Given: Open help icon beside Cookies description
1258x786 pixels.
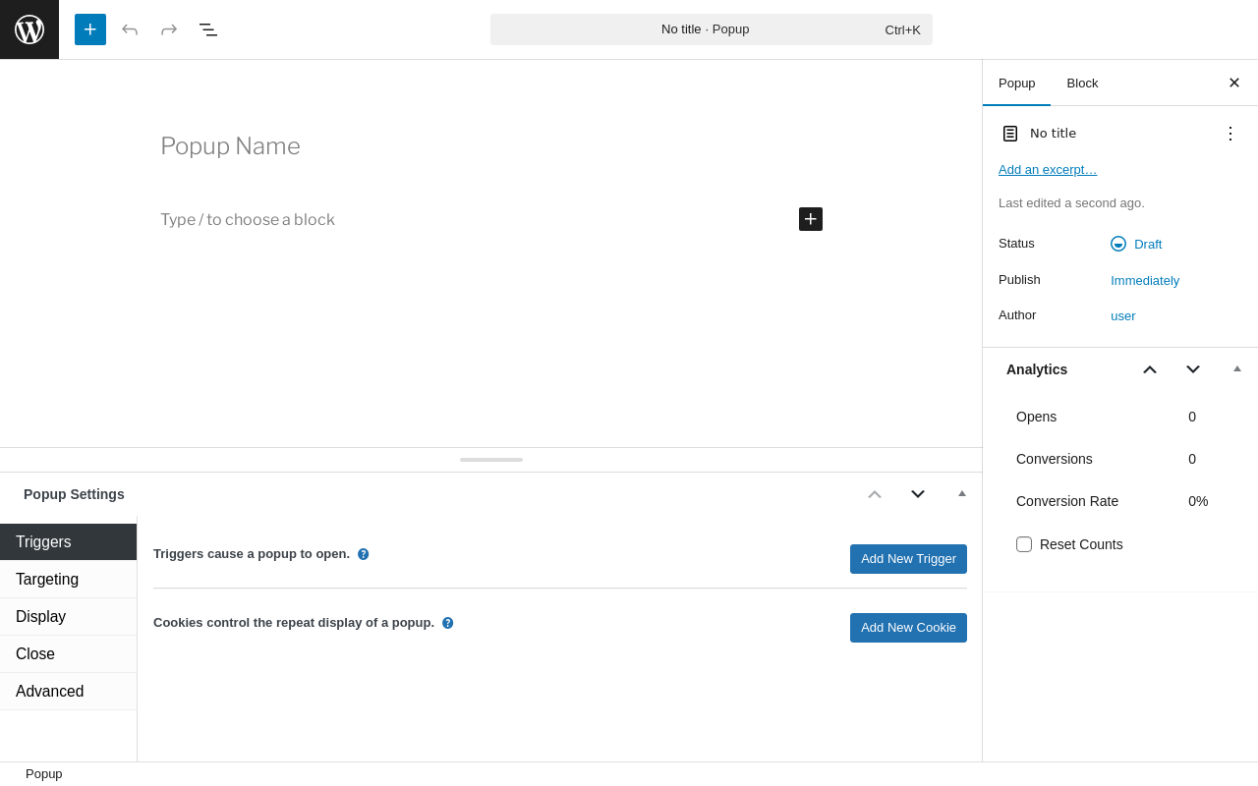Looking at the screenshot, I should (448, 623).
